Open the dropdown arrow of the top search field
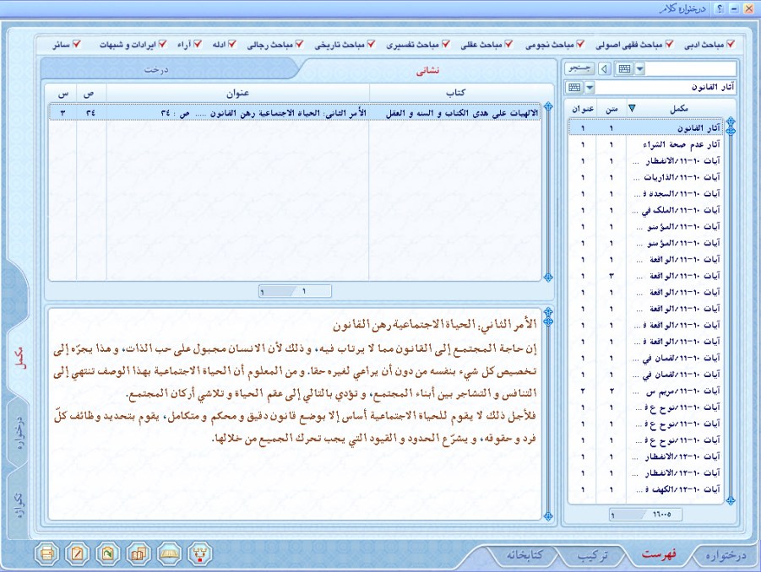This screenshot has height=572, width=761. [639, 68]
